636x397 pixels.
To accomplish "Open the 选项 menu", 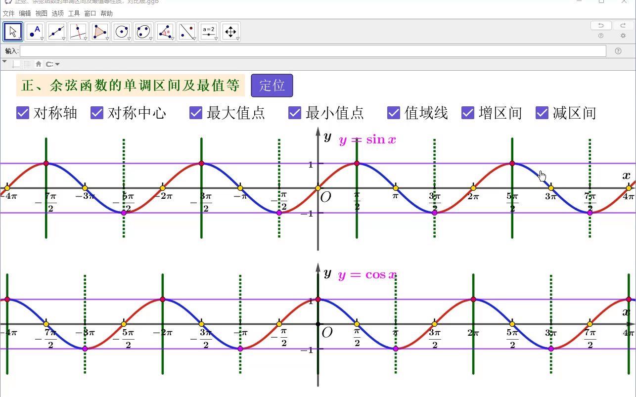I will [57, 13].
